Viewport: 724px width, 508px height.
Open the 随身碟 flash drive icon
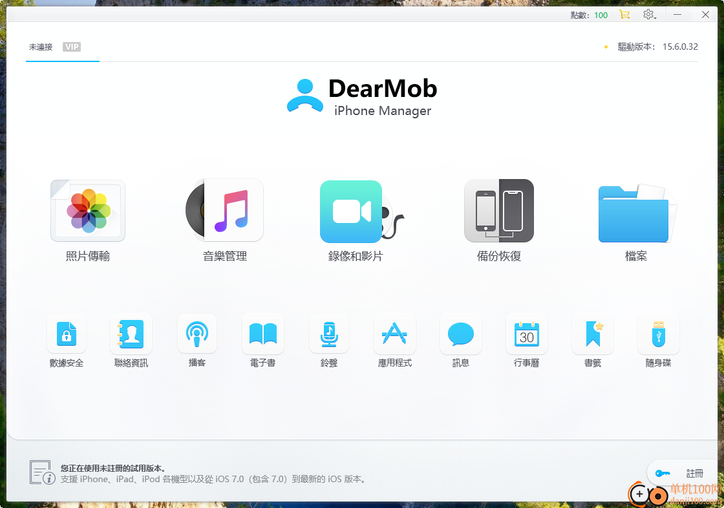(659, 333)
